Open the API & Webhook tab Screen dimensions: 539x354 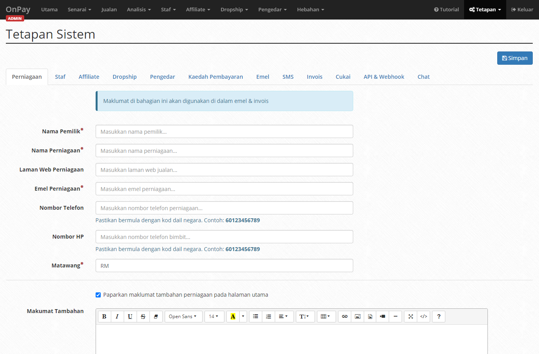click(x=384, y=77)
